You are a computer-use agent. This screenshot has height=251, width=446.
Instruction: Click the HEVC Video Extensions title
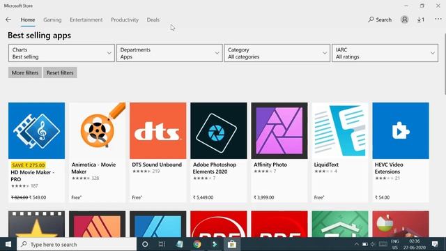(389, 168)
